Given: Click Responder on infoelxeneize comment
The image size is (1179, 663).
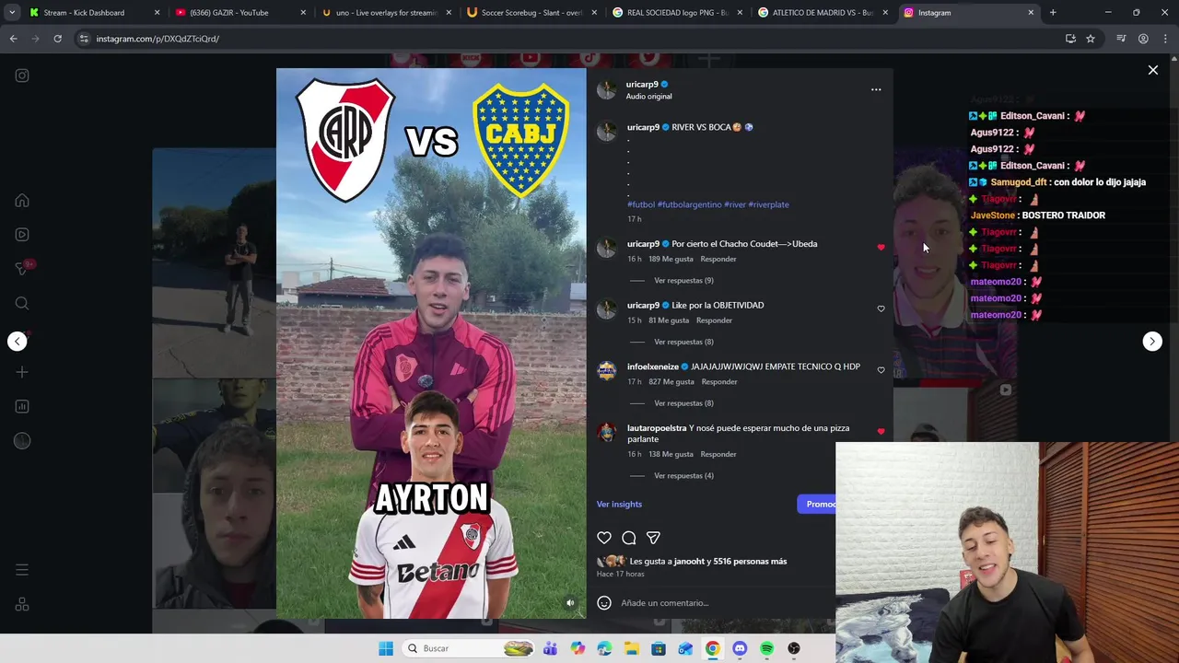Looking at the screenshot, I should [718, 382].
